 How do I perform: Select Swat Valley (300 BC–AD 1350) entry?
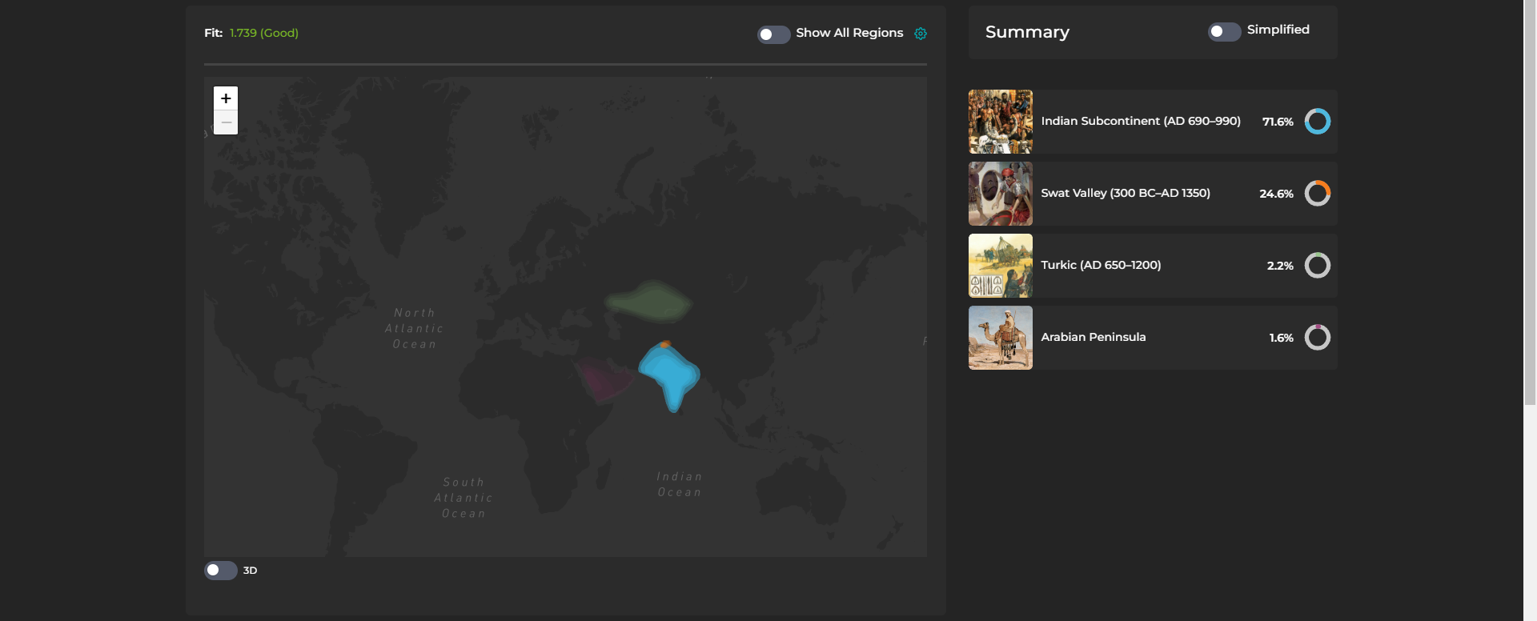[1125, 194]
